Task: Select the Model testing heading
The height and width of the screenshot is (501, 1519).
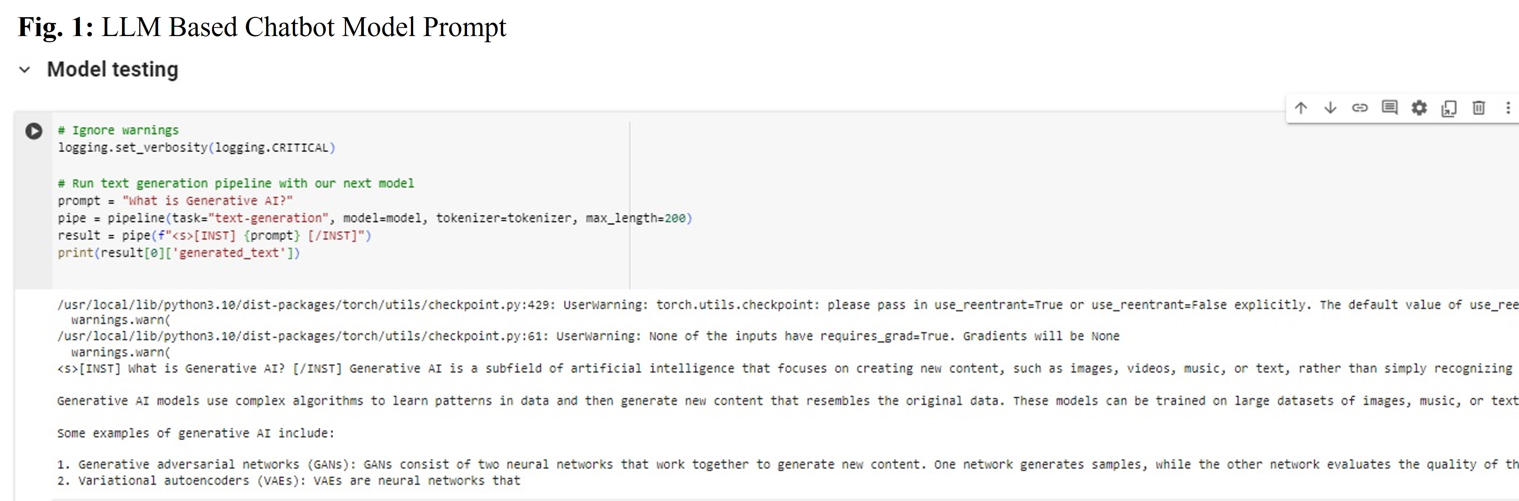Action: 113,69
